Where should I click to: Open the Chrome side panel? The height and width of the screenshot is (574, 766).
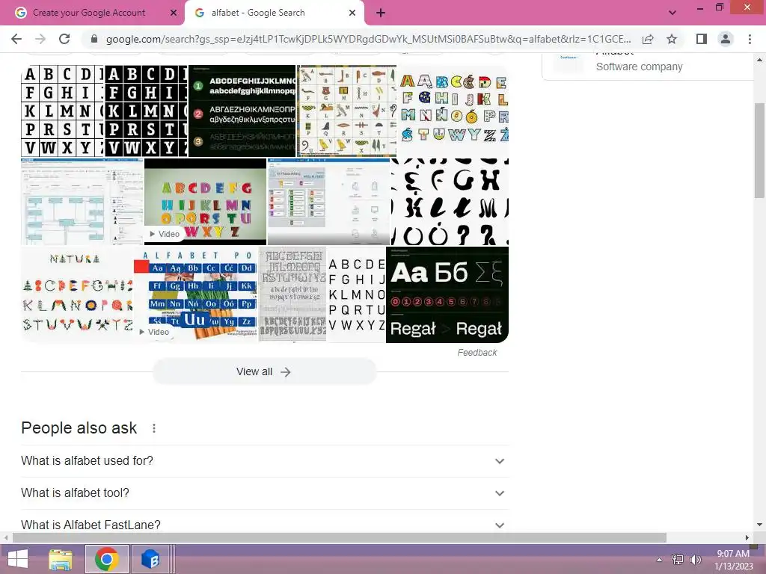pos(702,39)
